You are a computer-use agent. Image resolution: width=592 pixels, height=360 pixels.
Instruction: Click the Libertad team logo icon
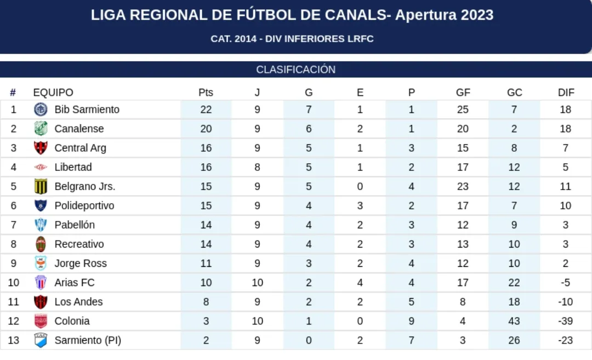point(41,167)
